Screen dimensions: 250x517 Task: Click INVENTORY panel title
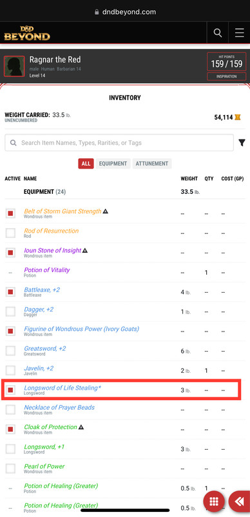coord(125,98)
